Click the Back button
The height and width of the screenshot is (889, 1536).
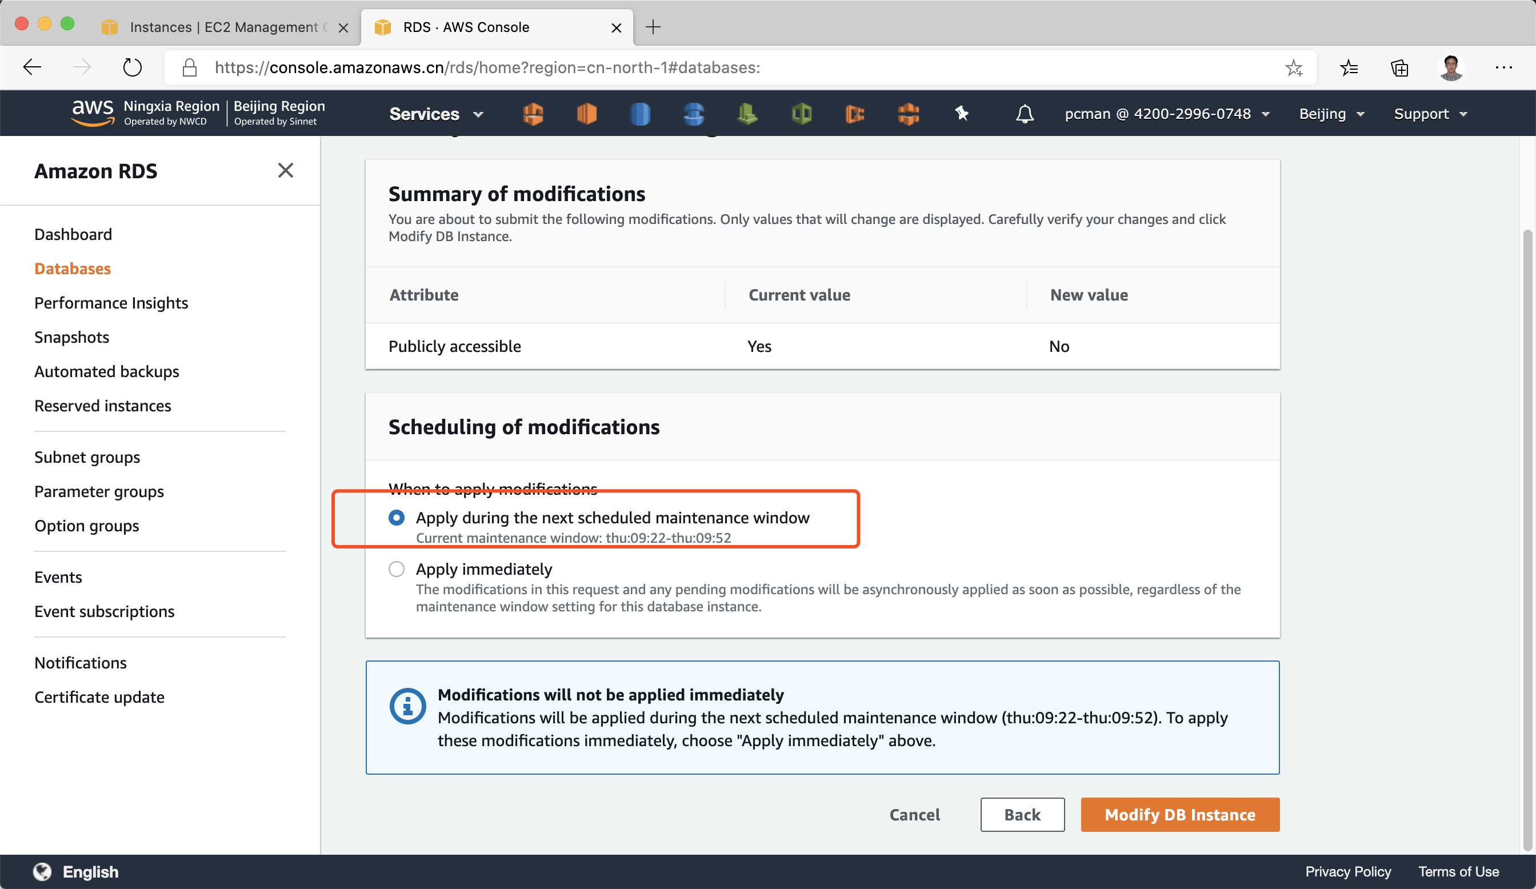(x=1022, y=815)
